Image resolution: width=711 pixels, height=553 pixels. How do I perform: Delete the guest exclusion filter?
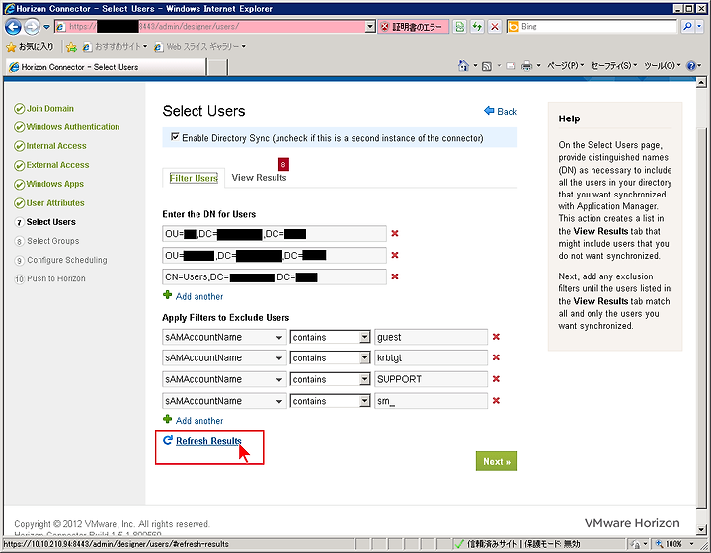click(x=496, y=337)
